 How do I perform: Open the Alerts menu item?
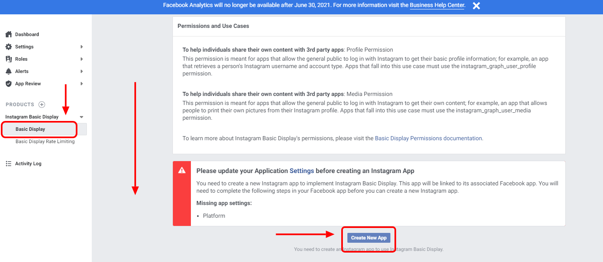point(22,71)
